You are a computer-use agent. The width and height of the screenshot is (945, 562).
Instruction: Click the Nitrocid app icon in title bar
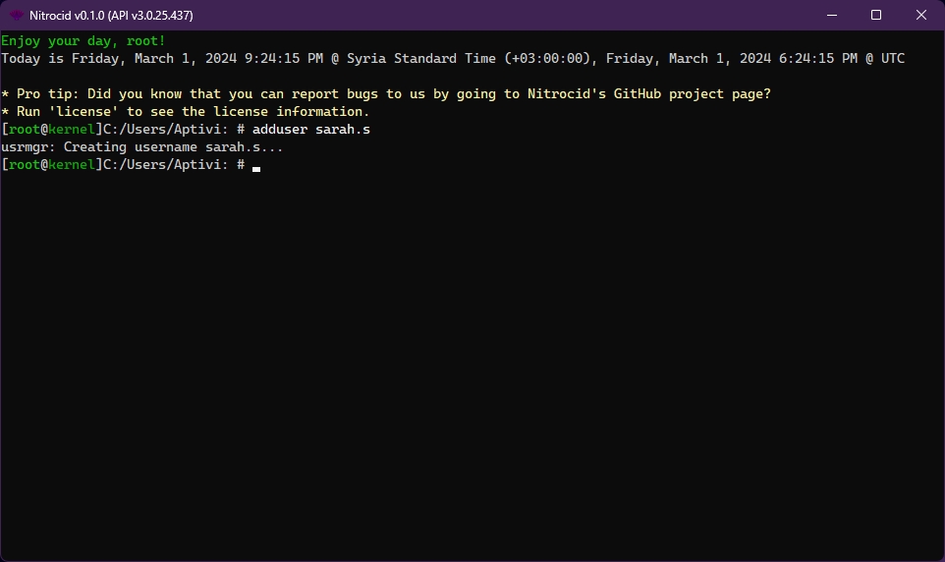point(17,15)
